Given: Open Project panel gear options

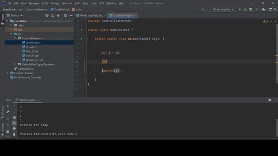Looking at the screenshot, I should pyautogui.click(x=66, y=16).
